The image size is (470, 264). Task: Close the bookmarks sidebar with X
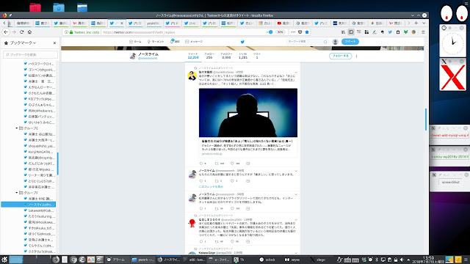54,43
